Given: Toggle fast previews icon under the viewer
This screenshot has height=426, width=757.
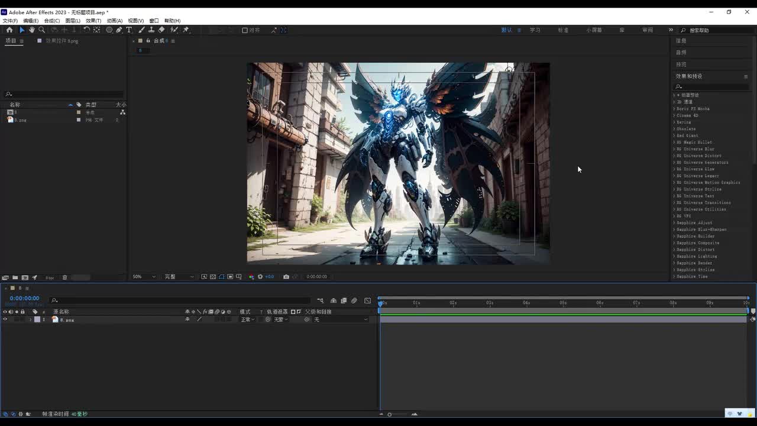Looking at the screenshot, I should (x=204, y=276).
